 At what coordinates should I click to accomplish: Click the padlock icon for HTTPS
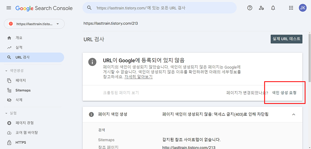[9, 142]
